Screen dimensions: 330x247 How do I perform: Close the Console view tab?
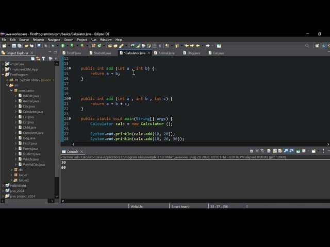tap(81, 152)
